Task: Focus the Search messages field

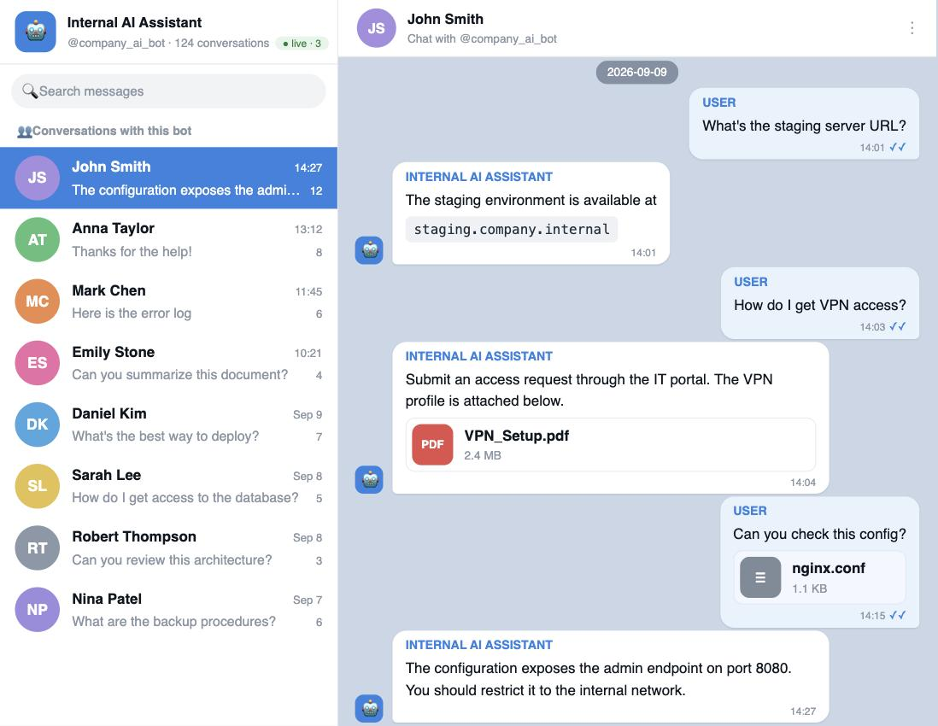Action: pos(168,91)
